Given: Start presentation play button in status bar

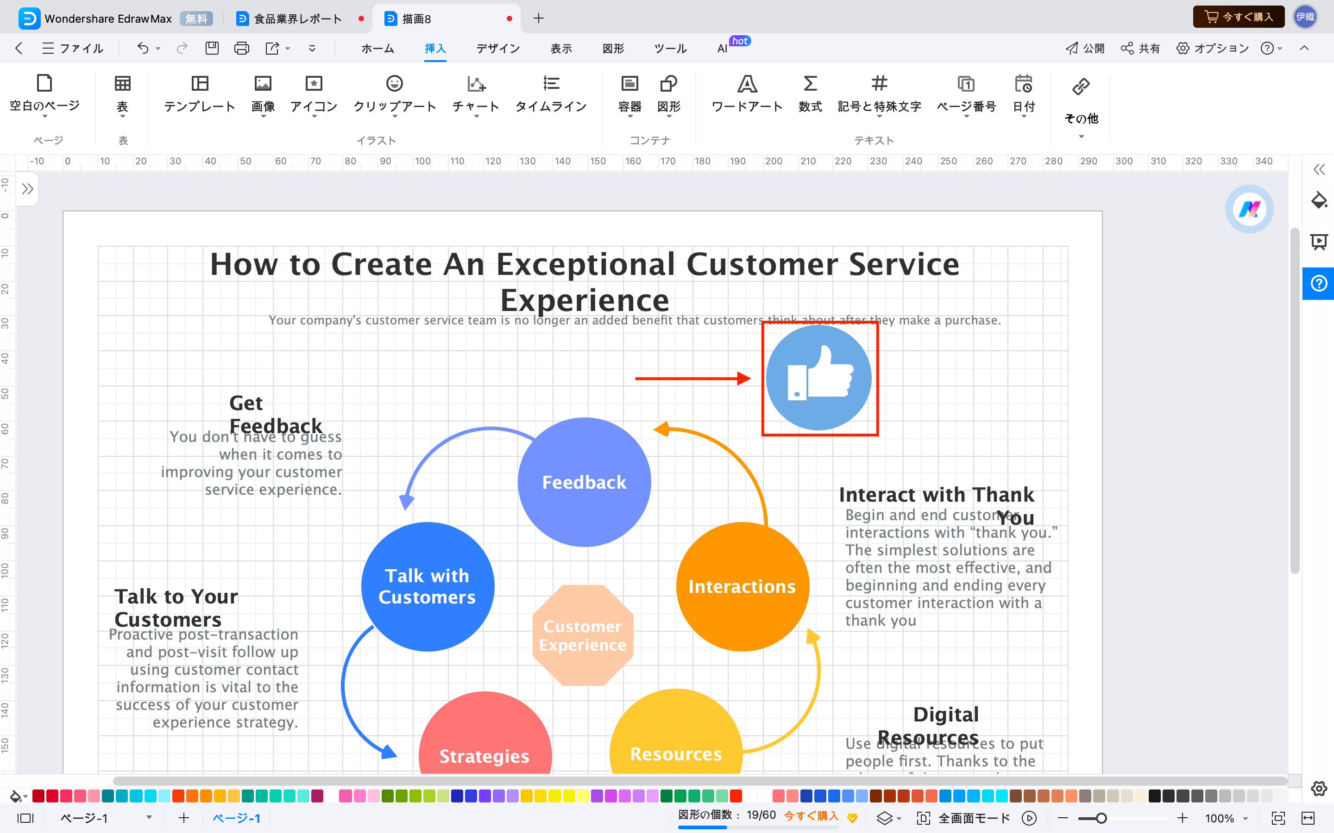Looking at the screenshot, I should [x=1029, y=818].
